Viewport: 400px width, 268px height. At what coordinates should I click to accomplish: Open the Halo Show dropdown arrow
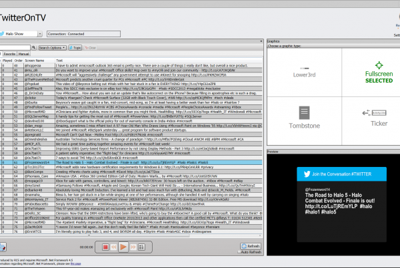[40, 34]
